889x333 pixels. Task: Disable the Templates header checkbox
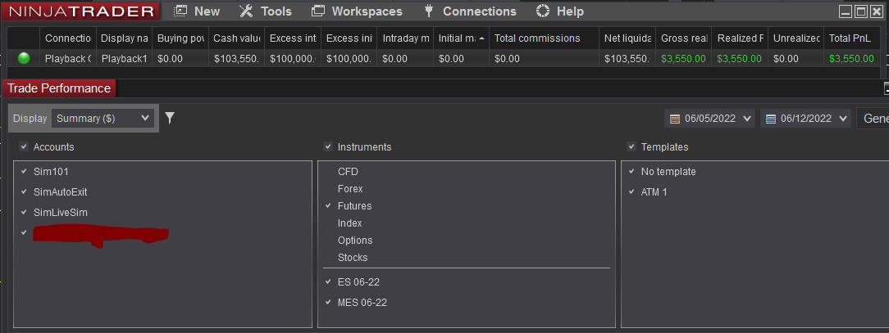631,147
